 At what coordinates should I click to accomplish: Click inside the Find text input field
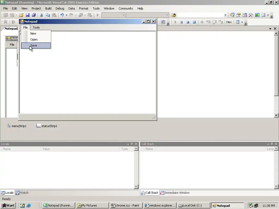(201, 15)
